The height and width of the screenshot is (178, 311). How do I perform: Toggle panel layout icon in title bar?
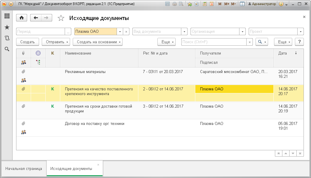pos(242,4)
